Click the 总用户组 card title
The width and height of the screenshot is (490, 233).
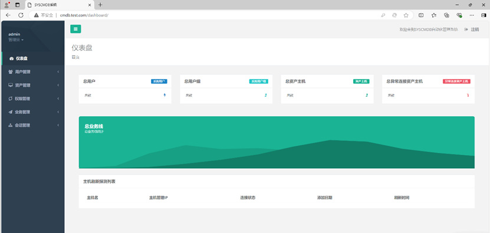tap(192, 81)
